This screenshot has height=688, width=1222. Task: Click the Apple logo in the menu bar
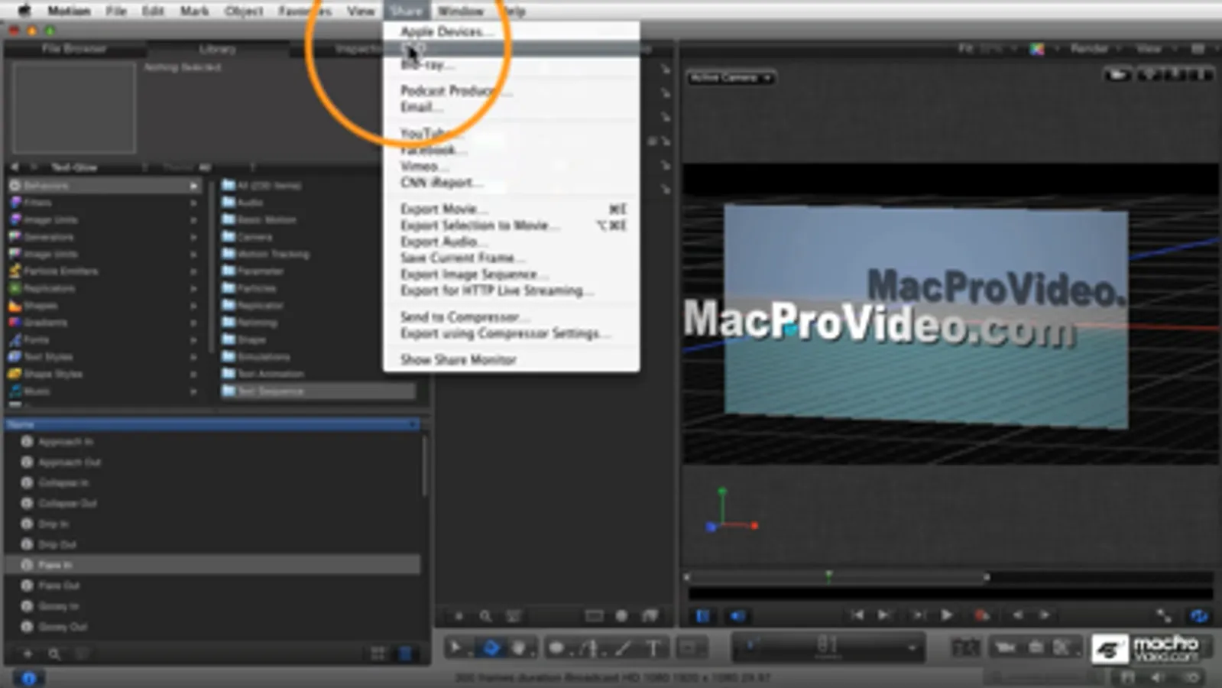24,11
